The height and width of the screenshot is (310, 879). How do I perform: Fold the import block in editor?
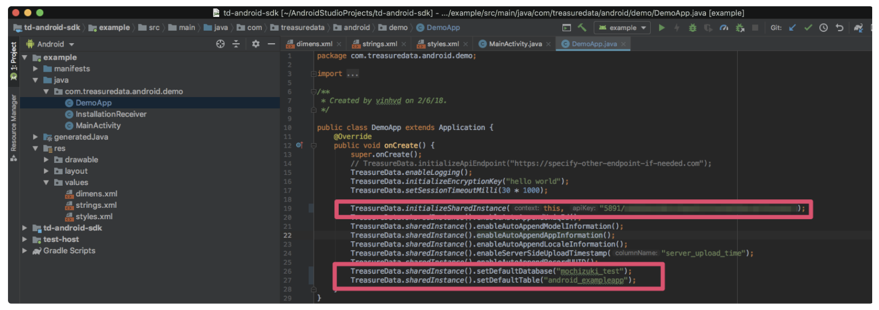point(313,74)
